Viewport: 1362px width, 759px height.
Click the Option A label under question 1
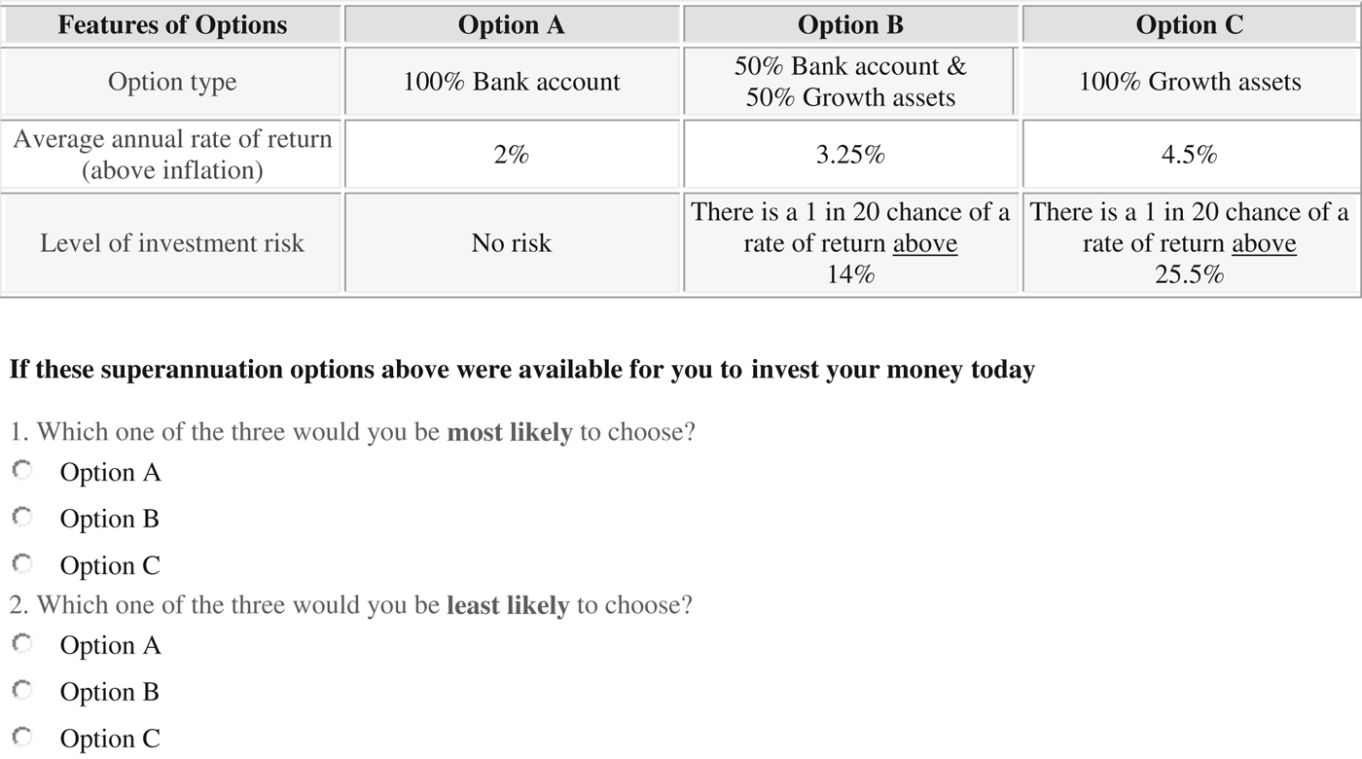click(110, 472)
